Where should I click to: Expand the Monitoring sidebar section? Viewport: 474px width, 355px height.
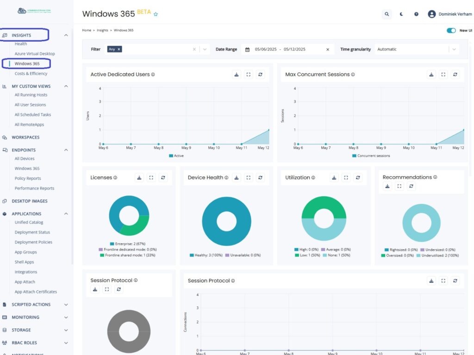(x=66, y=317)
